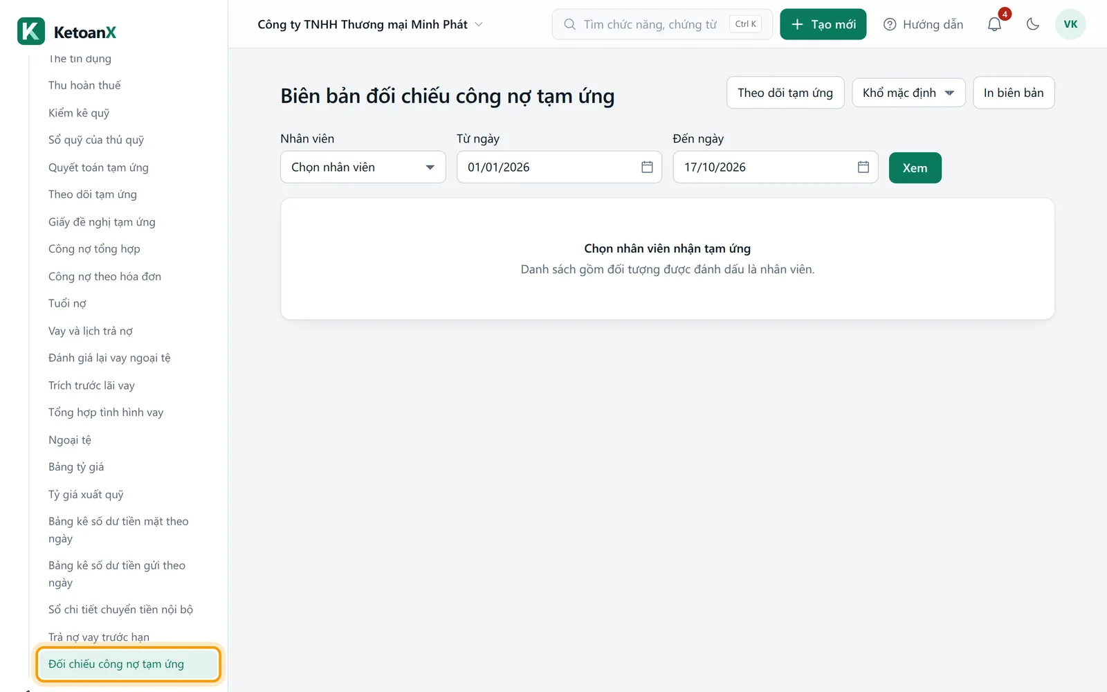The width and height of the screenshot is (1107, 692).
Task: Select Theo dõi tạm ứng sidebar item
Action: [93, 194]
